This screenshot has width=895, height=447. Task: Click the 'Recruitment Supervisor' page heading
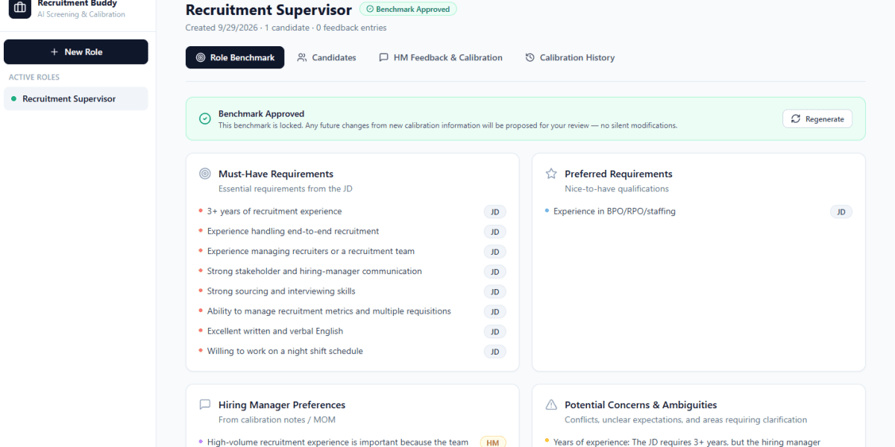(x=268, y=10)
